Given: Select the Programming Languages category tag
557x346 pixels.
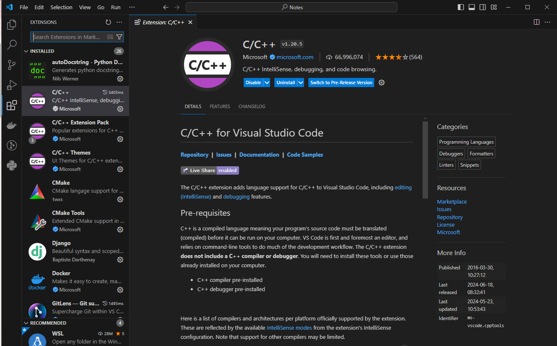Looking at the screenshot, I should coord(466,142).
